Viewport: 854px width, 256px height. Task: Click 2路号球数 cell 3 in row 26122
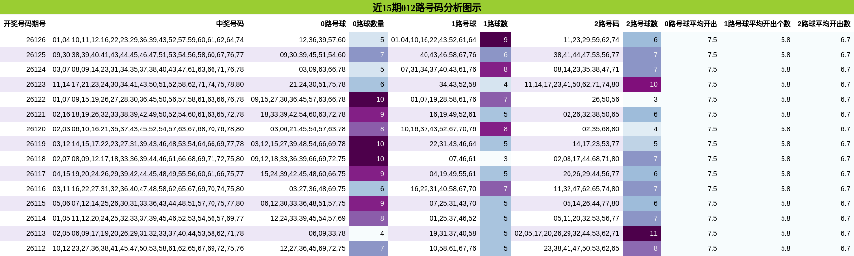tap(641, 99)
